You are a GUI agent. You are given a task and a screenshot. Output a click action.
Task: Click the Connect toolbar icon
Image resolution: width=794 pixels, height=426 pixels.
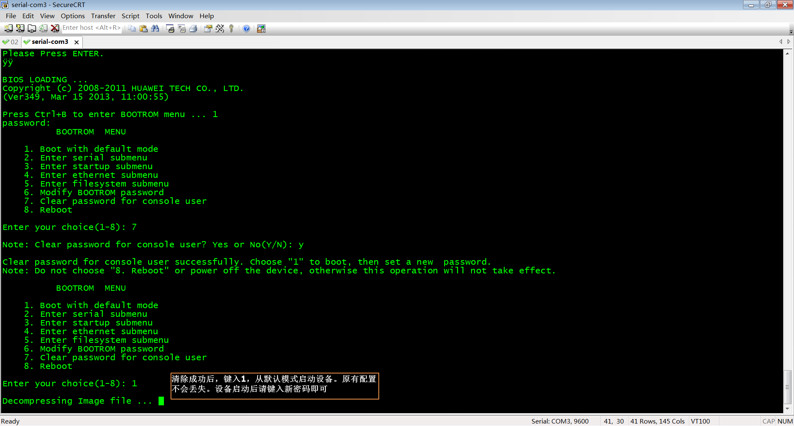[x=8, y=28]
